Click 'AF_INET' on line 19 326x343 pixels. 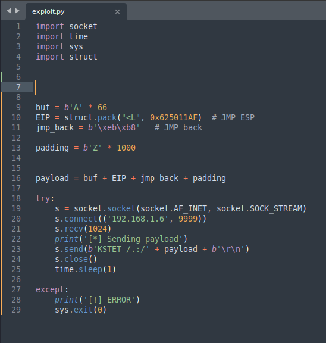190,208
